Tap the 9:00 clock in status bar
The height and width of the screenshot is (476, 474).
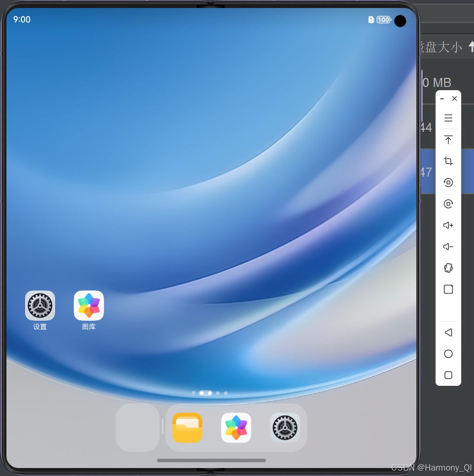pyautogui.click(x=22, y=19)
